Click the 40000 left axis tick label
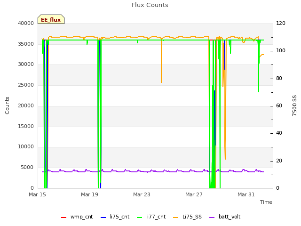301x226 pixels. click(x=26, y=23)
